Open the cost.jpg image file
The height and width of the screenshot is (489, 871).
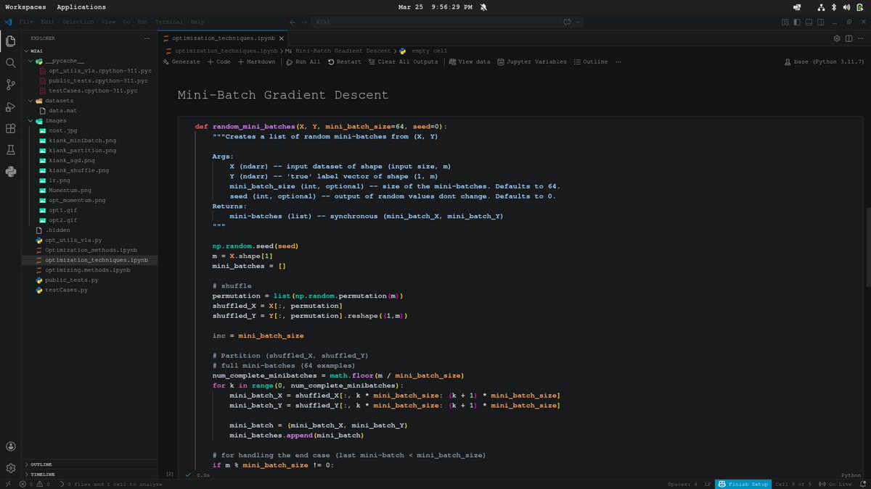pos(62,130)
